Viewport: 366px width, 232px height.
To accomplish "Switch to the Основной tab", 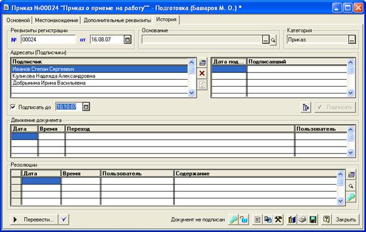I will (x=18, y=21).
